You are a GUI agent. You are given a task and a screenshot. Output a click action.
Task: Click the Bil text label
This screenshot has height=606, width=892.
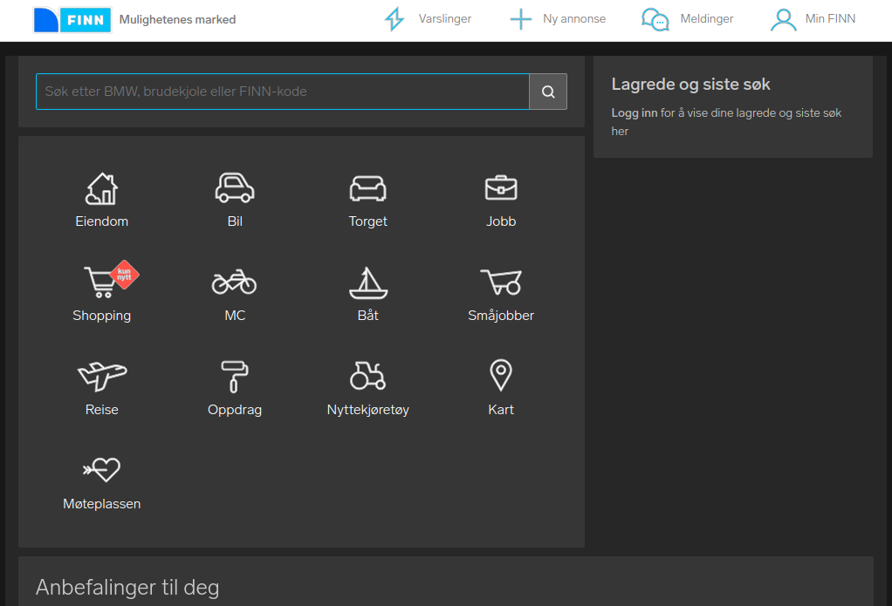coord(235,221)
